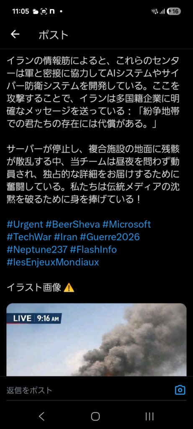Open the #BeerSheva hashtag

(73, 225)
